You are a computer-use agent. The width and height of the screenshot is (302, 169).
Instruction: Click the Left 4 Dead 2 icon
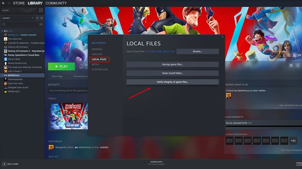(6, 71)
